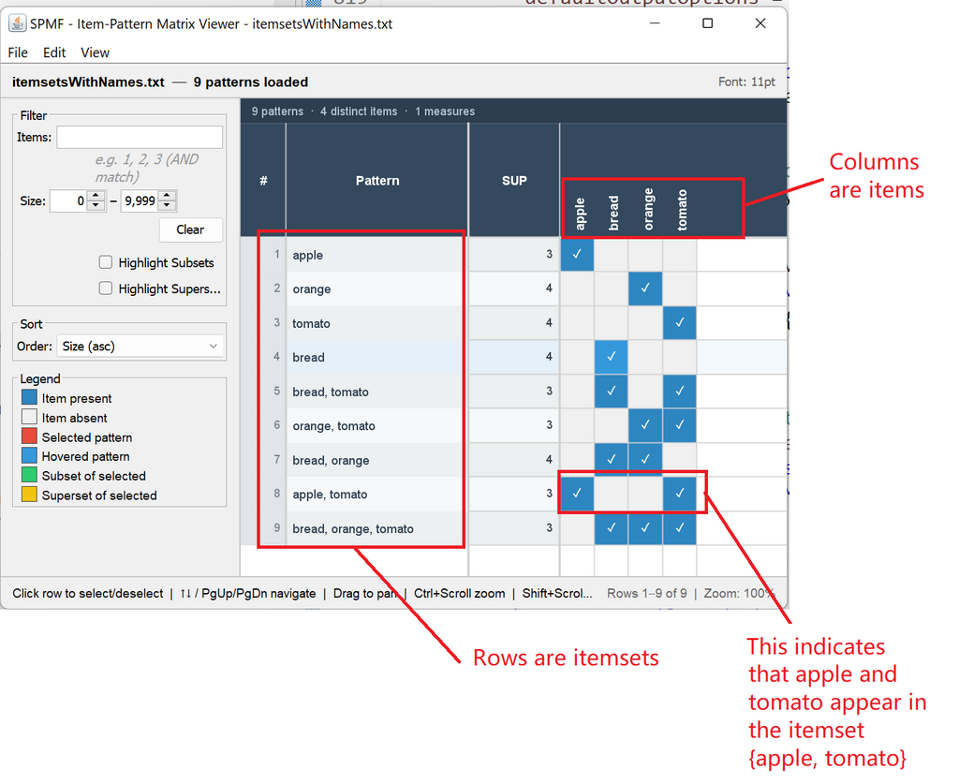Click orange checkmark cell in row 2

(x=645, y=288)
